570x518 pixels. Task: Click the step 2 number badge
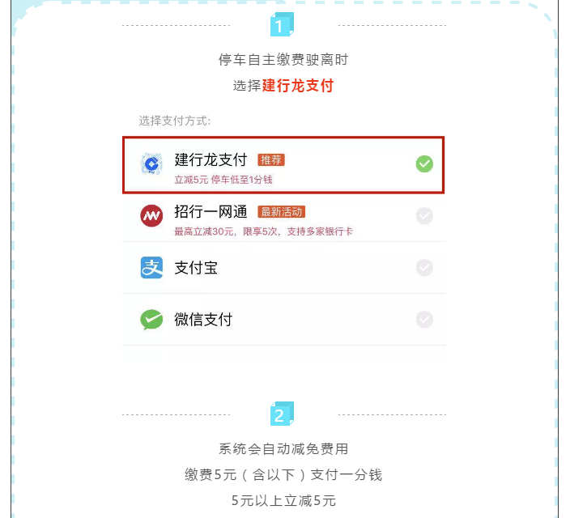[x=280, y=414]
